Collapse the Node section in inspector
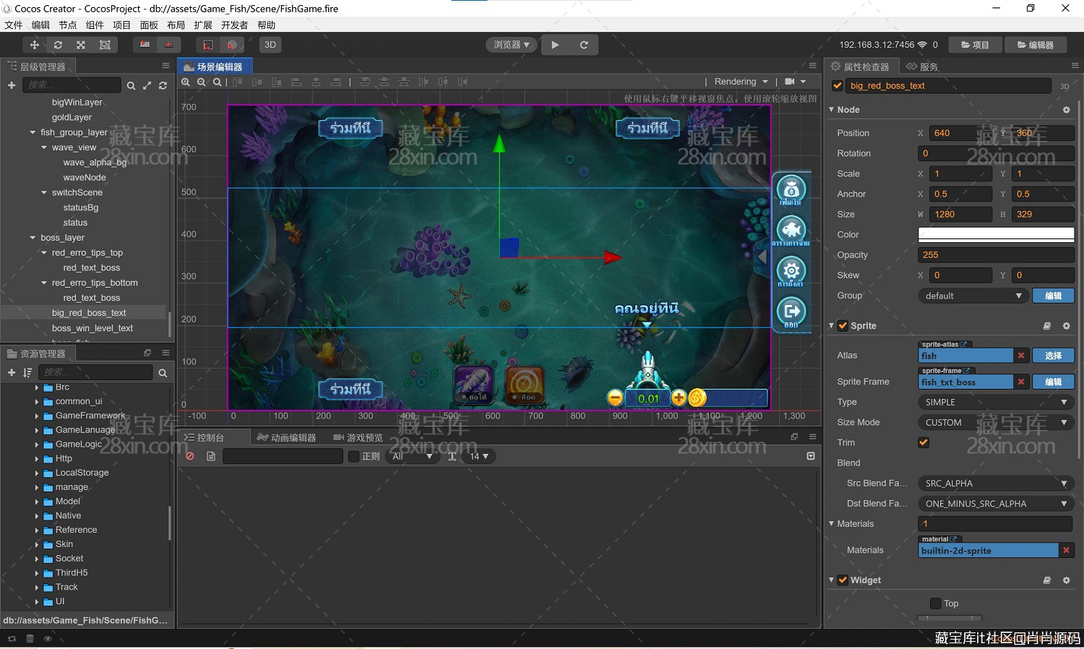The width and height of the screenshot is (1084, 649). tap(831, 110)
